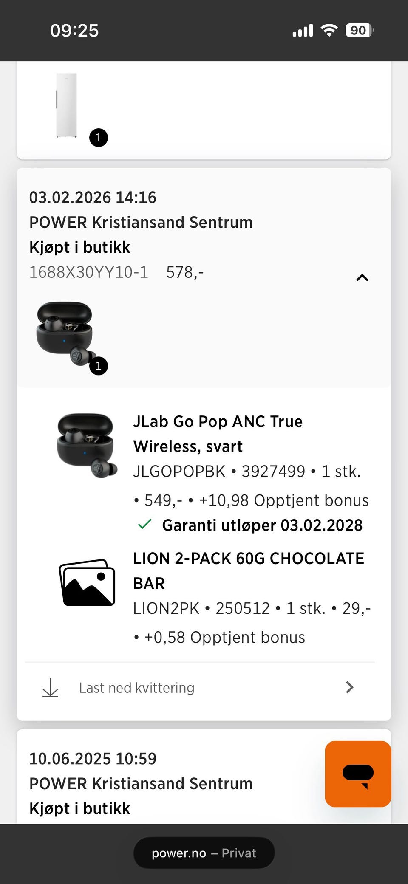Tap order number 1688X30YY10-1

pyautogui.click(x=88, y=272)
